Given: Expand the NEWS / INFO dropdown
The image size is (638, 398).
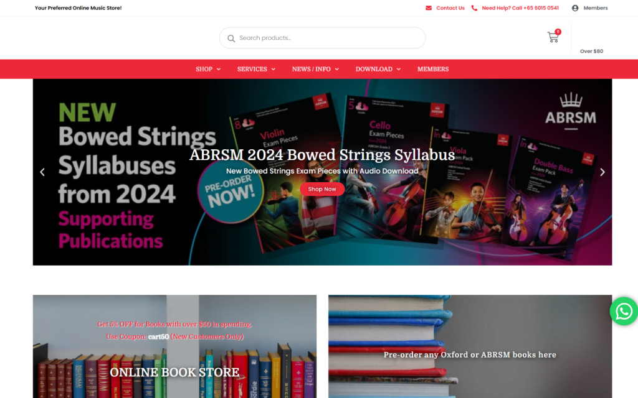Looking at the screenshot, I should click(315, 69).
